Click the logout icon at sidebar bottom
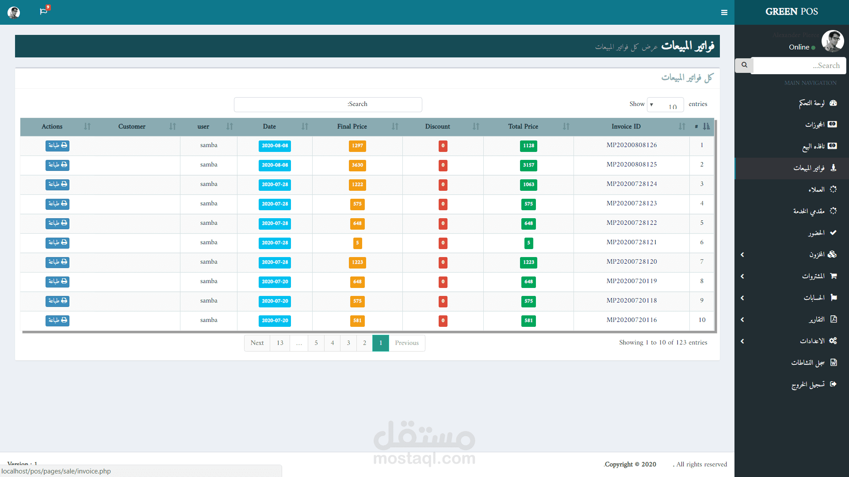 pos(833,384)
